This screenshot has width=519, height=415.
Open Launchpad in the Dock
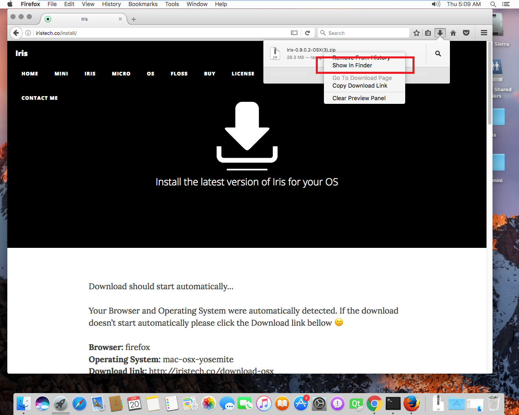coord(61,404)
